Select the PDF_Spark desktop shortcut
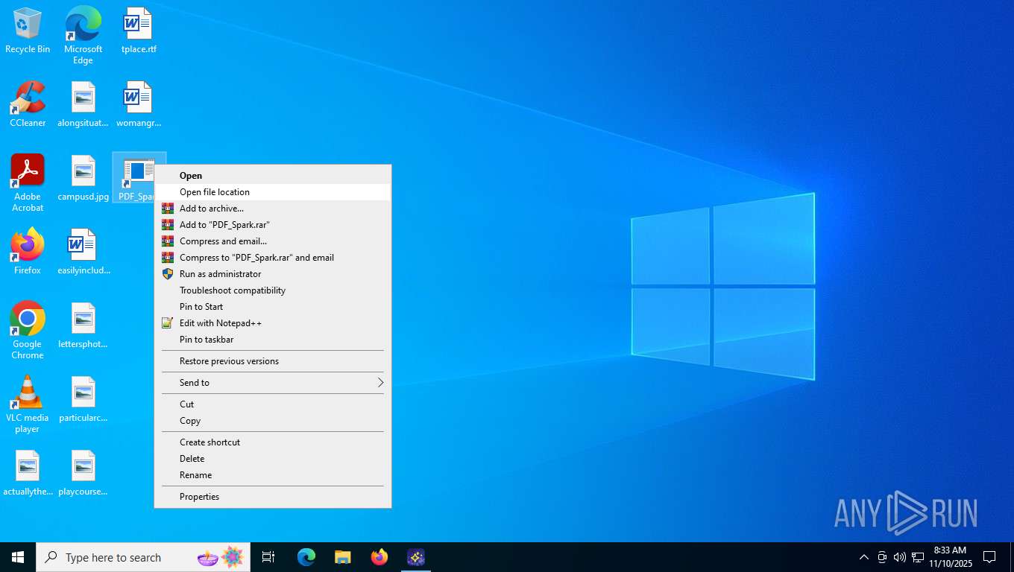The image size is (1014, 572). [139, 179]
